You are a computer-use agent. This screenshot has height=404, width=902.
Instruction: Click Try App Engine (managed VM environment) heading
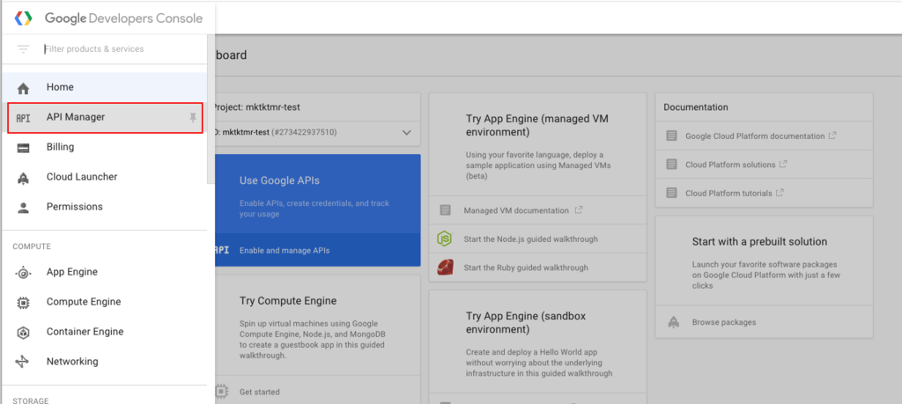(537, 125)
